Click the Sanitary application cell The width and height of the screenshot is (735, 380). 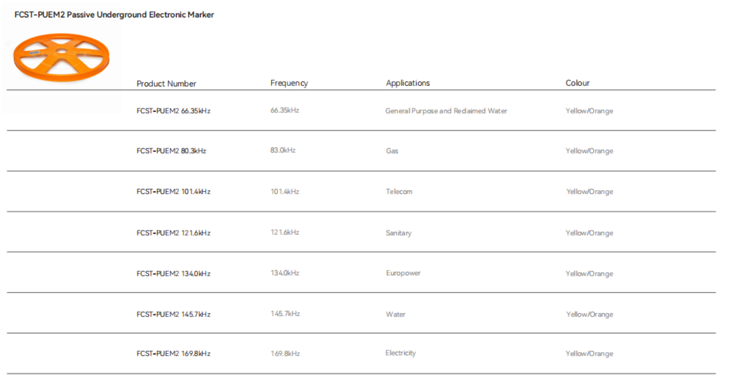[398, 233]
